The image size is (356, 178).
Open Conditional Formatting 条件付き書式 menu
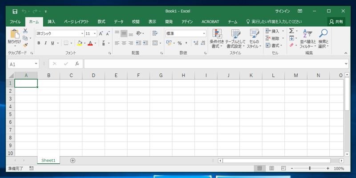[217, 39]
